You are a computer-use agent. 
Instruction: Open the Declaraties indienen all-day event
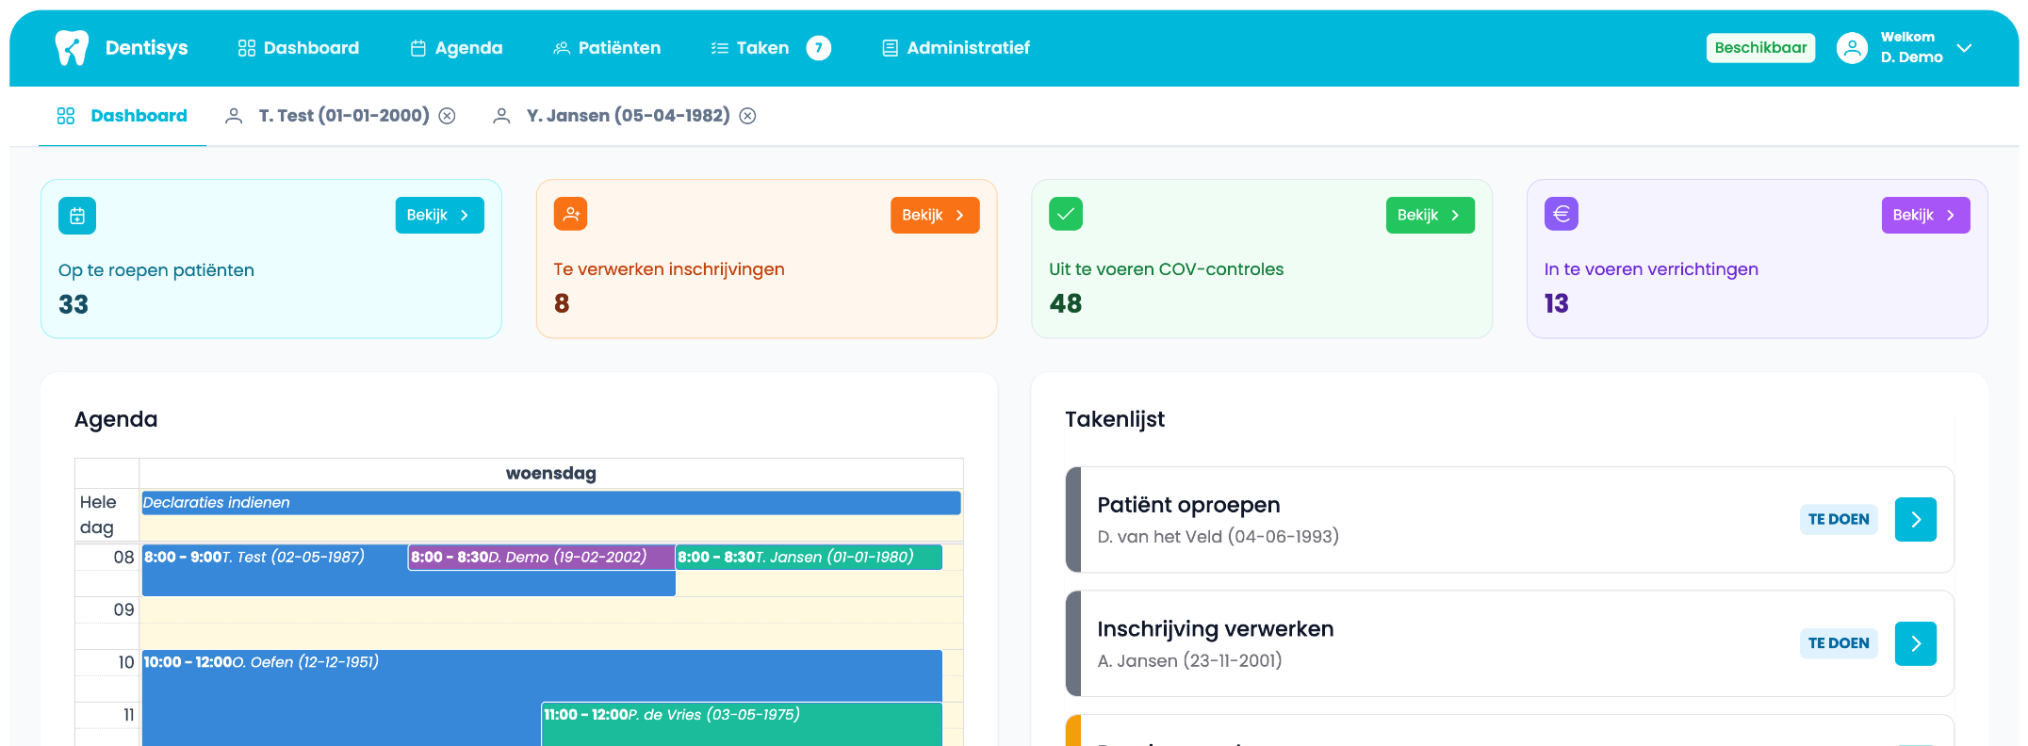pyautogui.click(x=550, y=503)
